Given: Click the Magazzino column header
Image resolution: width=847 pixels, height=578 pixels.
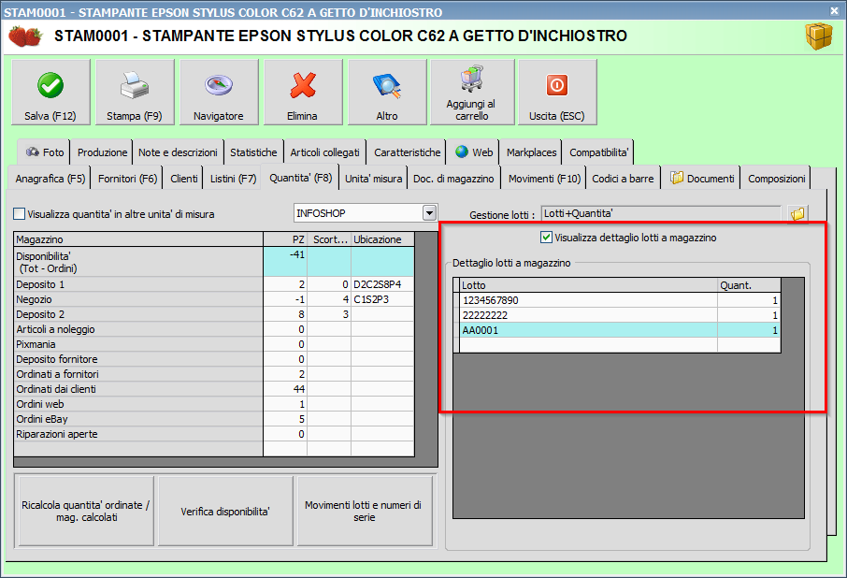Looking at the screenshot, I should pos(138,239).
